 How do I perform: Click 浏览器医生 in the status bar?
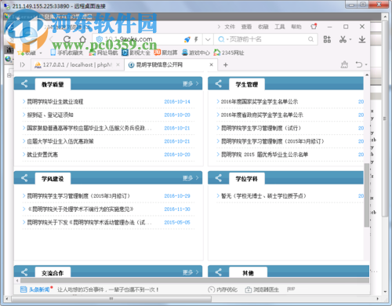click(x=263, y=290)
